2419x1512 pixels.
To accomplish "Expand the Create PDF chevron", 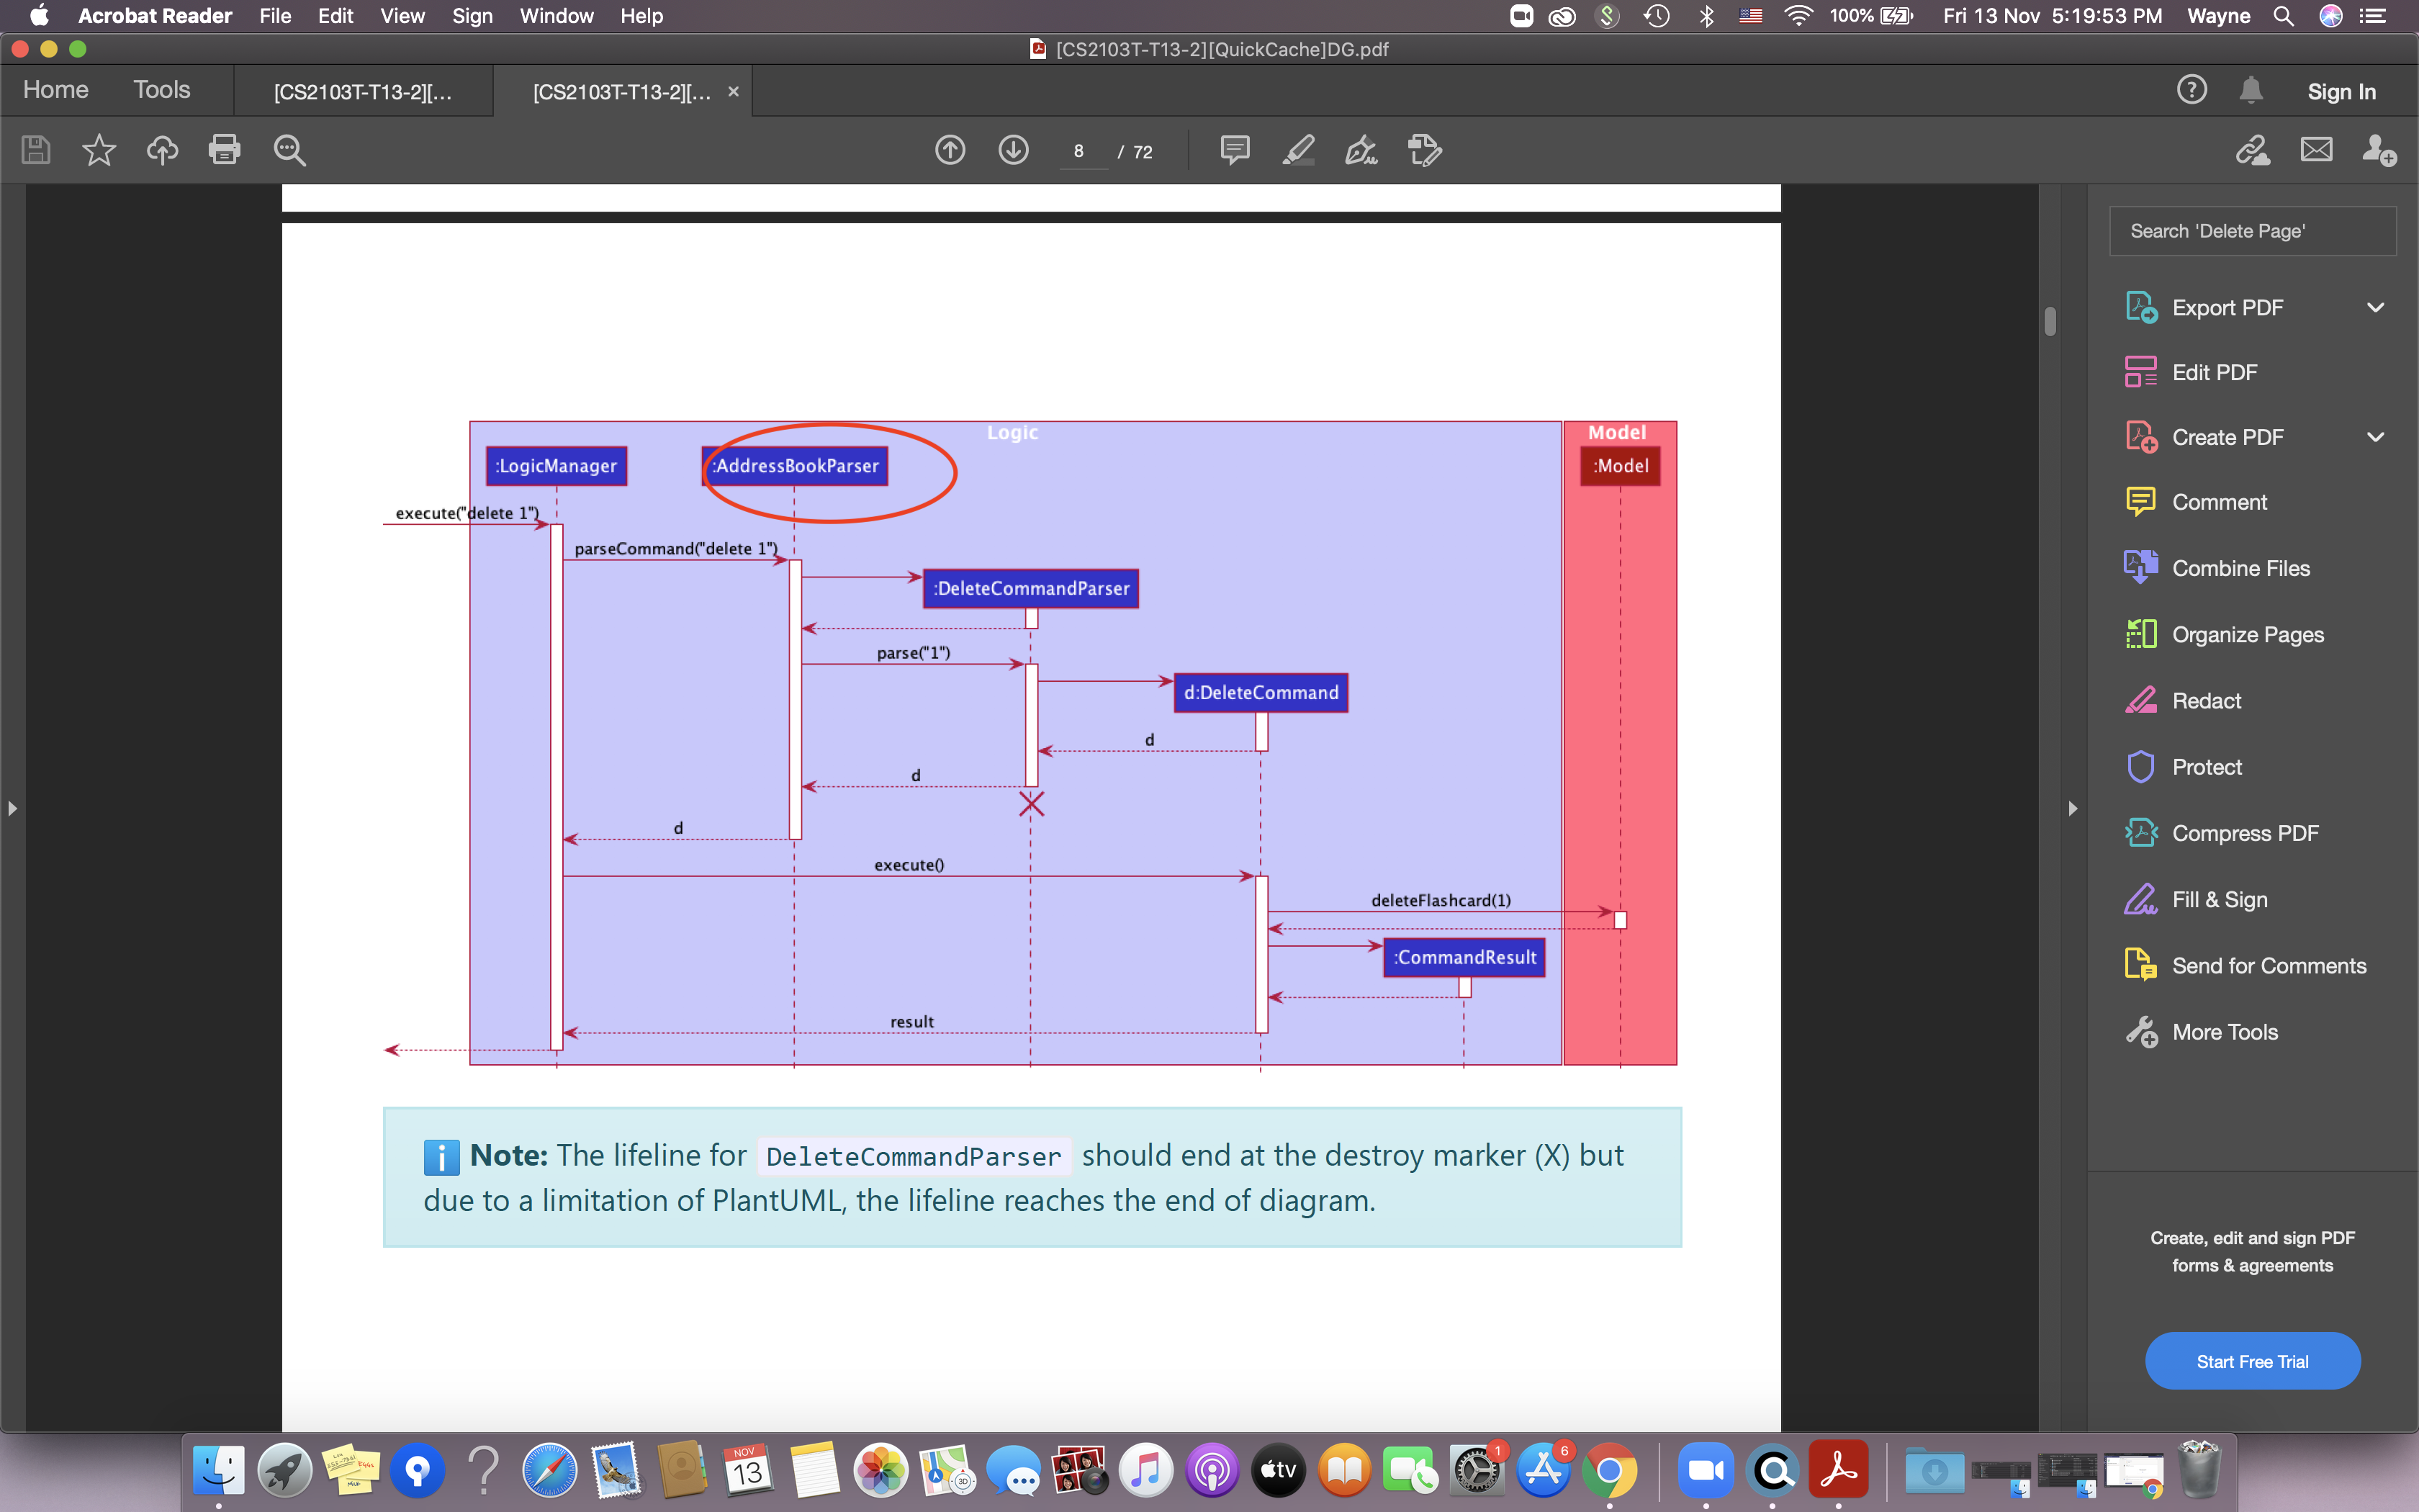I will (x=2375, y=437).
